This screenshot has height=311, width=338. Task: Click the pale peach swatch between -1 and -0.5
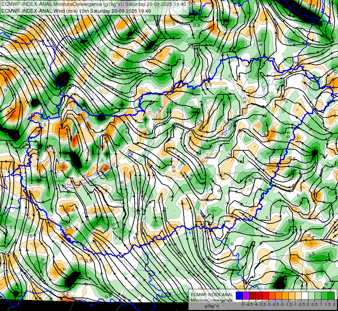tap(298, 296)
